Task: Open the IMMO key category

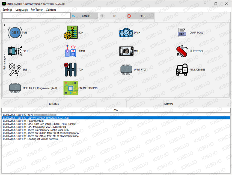Action: click(x=70, y=51)
